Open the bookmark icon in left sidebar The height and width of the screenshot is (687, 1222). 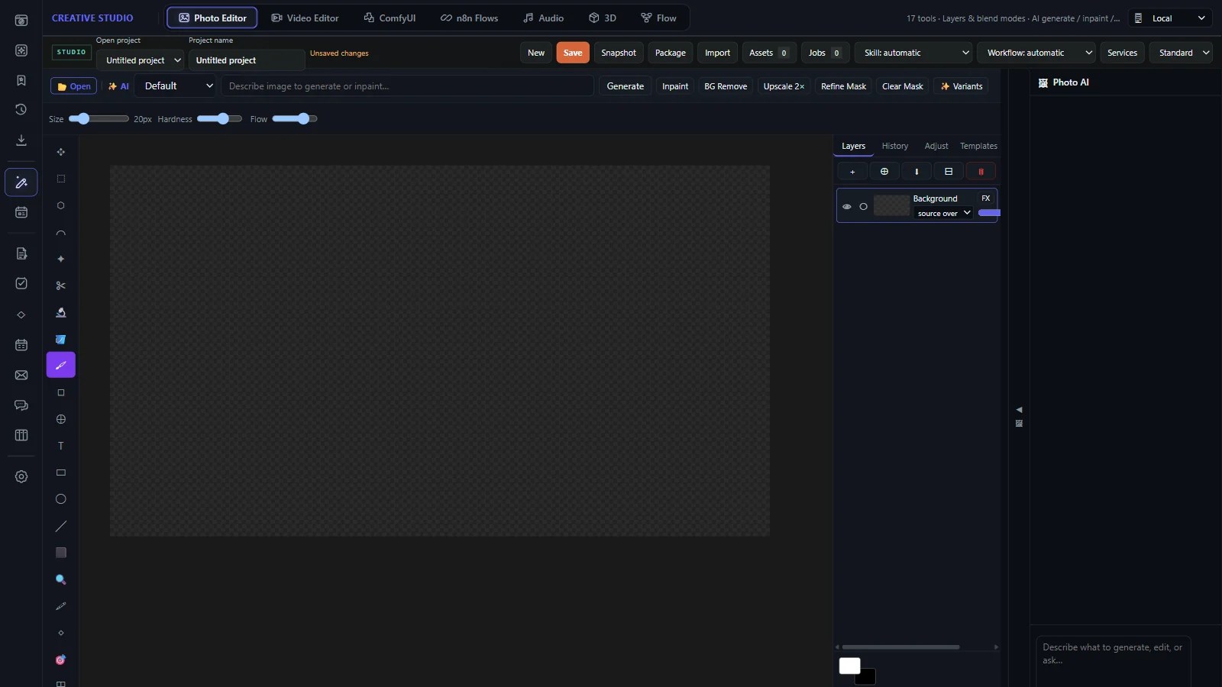pyautogui.click(x=21, y=80)
